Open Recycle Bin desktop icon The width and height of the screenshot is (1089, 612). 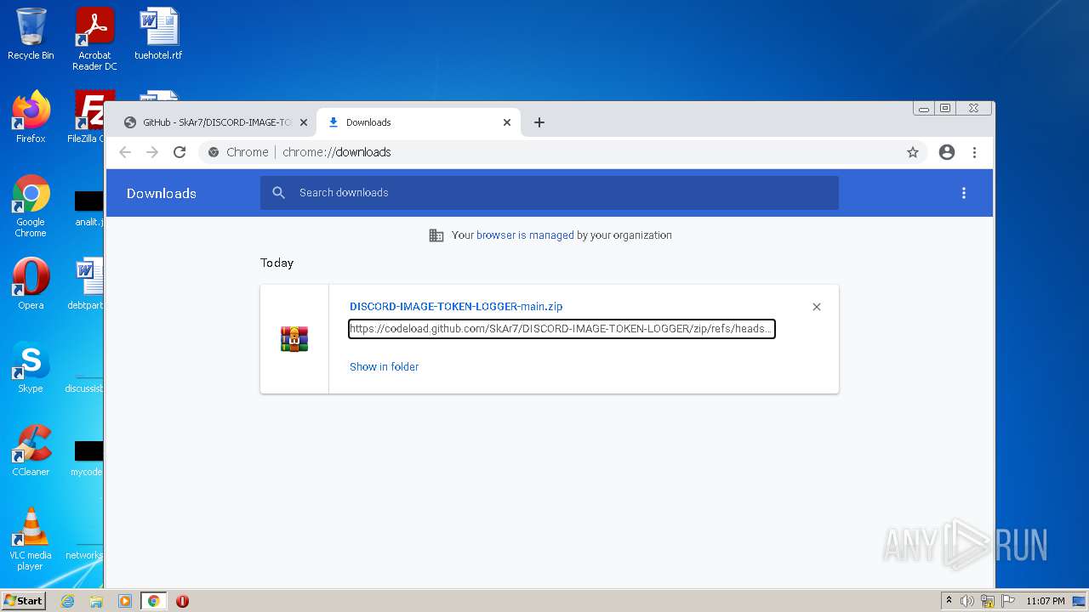[x=31, y=34]
